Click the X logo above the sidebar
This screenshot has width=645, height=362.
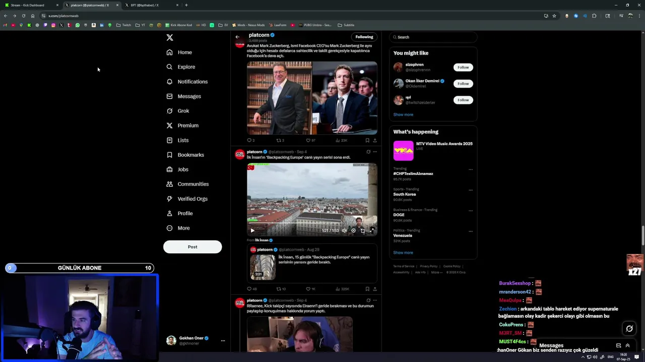point(170,38)
